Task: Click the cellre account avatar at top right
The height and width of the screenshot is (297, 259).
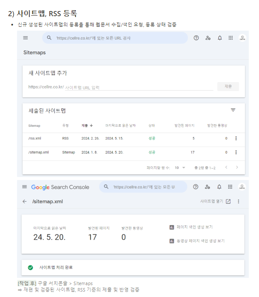Action: pyautogui.click(x=242, y=38)
